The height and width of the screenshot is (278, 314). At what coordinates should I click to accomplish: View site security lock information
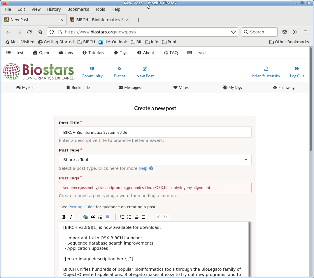pos(60,32)
